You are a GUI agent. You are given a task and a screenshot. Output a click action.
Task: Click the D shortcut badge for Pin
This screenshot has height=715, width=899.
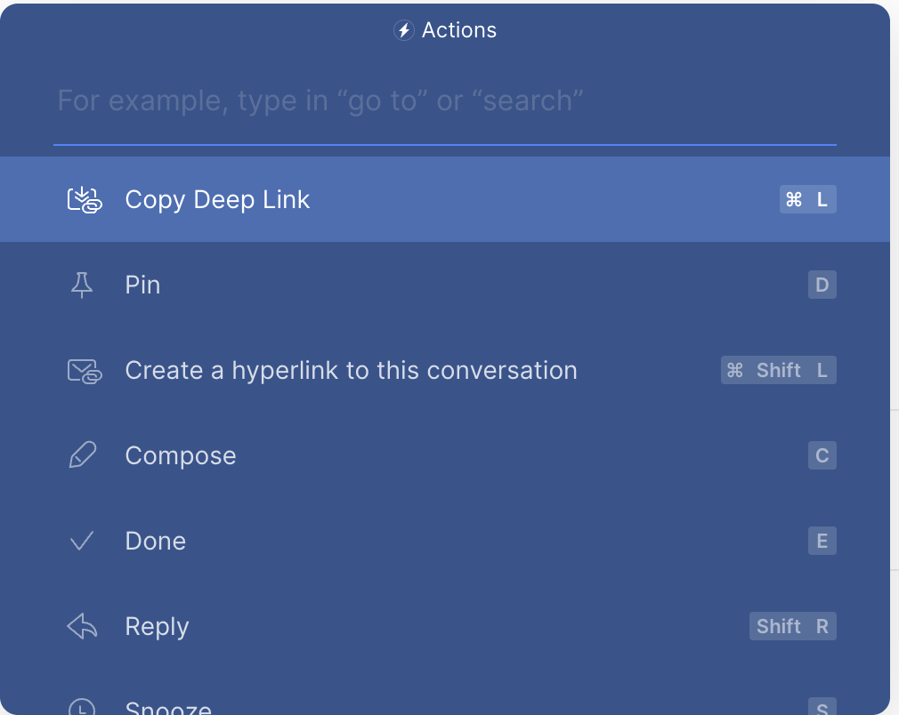(822, 285)
